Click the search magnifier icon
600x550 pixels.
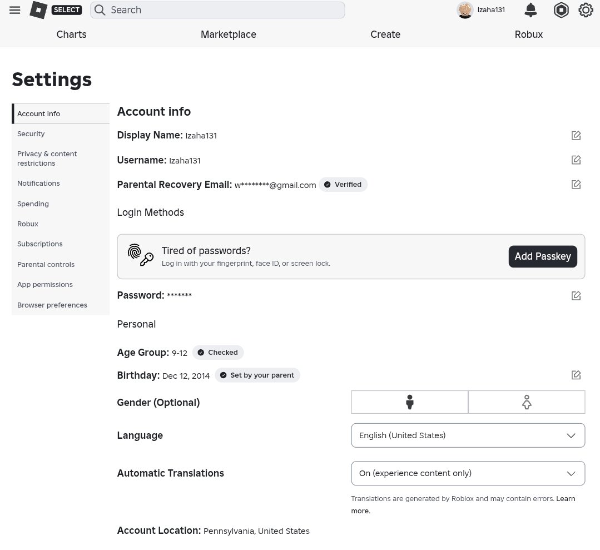click(x=100, y=10)
